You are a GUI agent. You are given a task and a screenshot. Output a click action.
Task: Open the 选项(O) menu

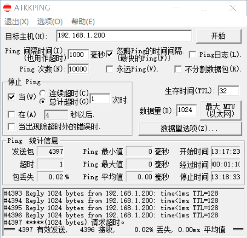[x=50, y=21]
